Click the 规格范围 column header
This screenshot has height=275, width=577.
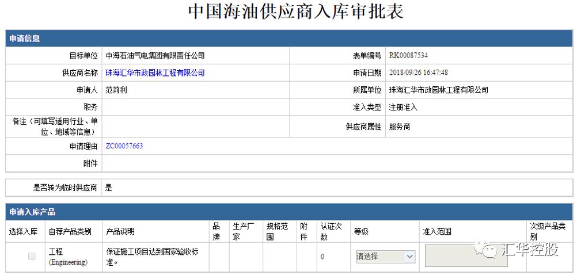point(277,232)
